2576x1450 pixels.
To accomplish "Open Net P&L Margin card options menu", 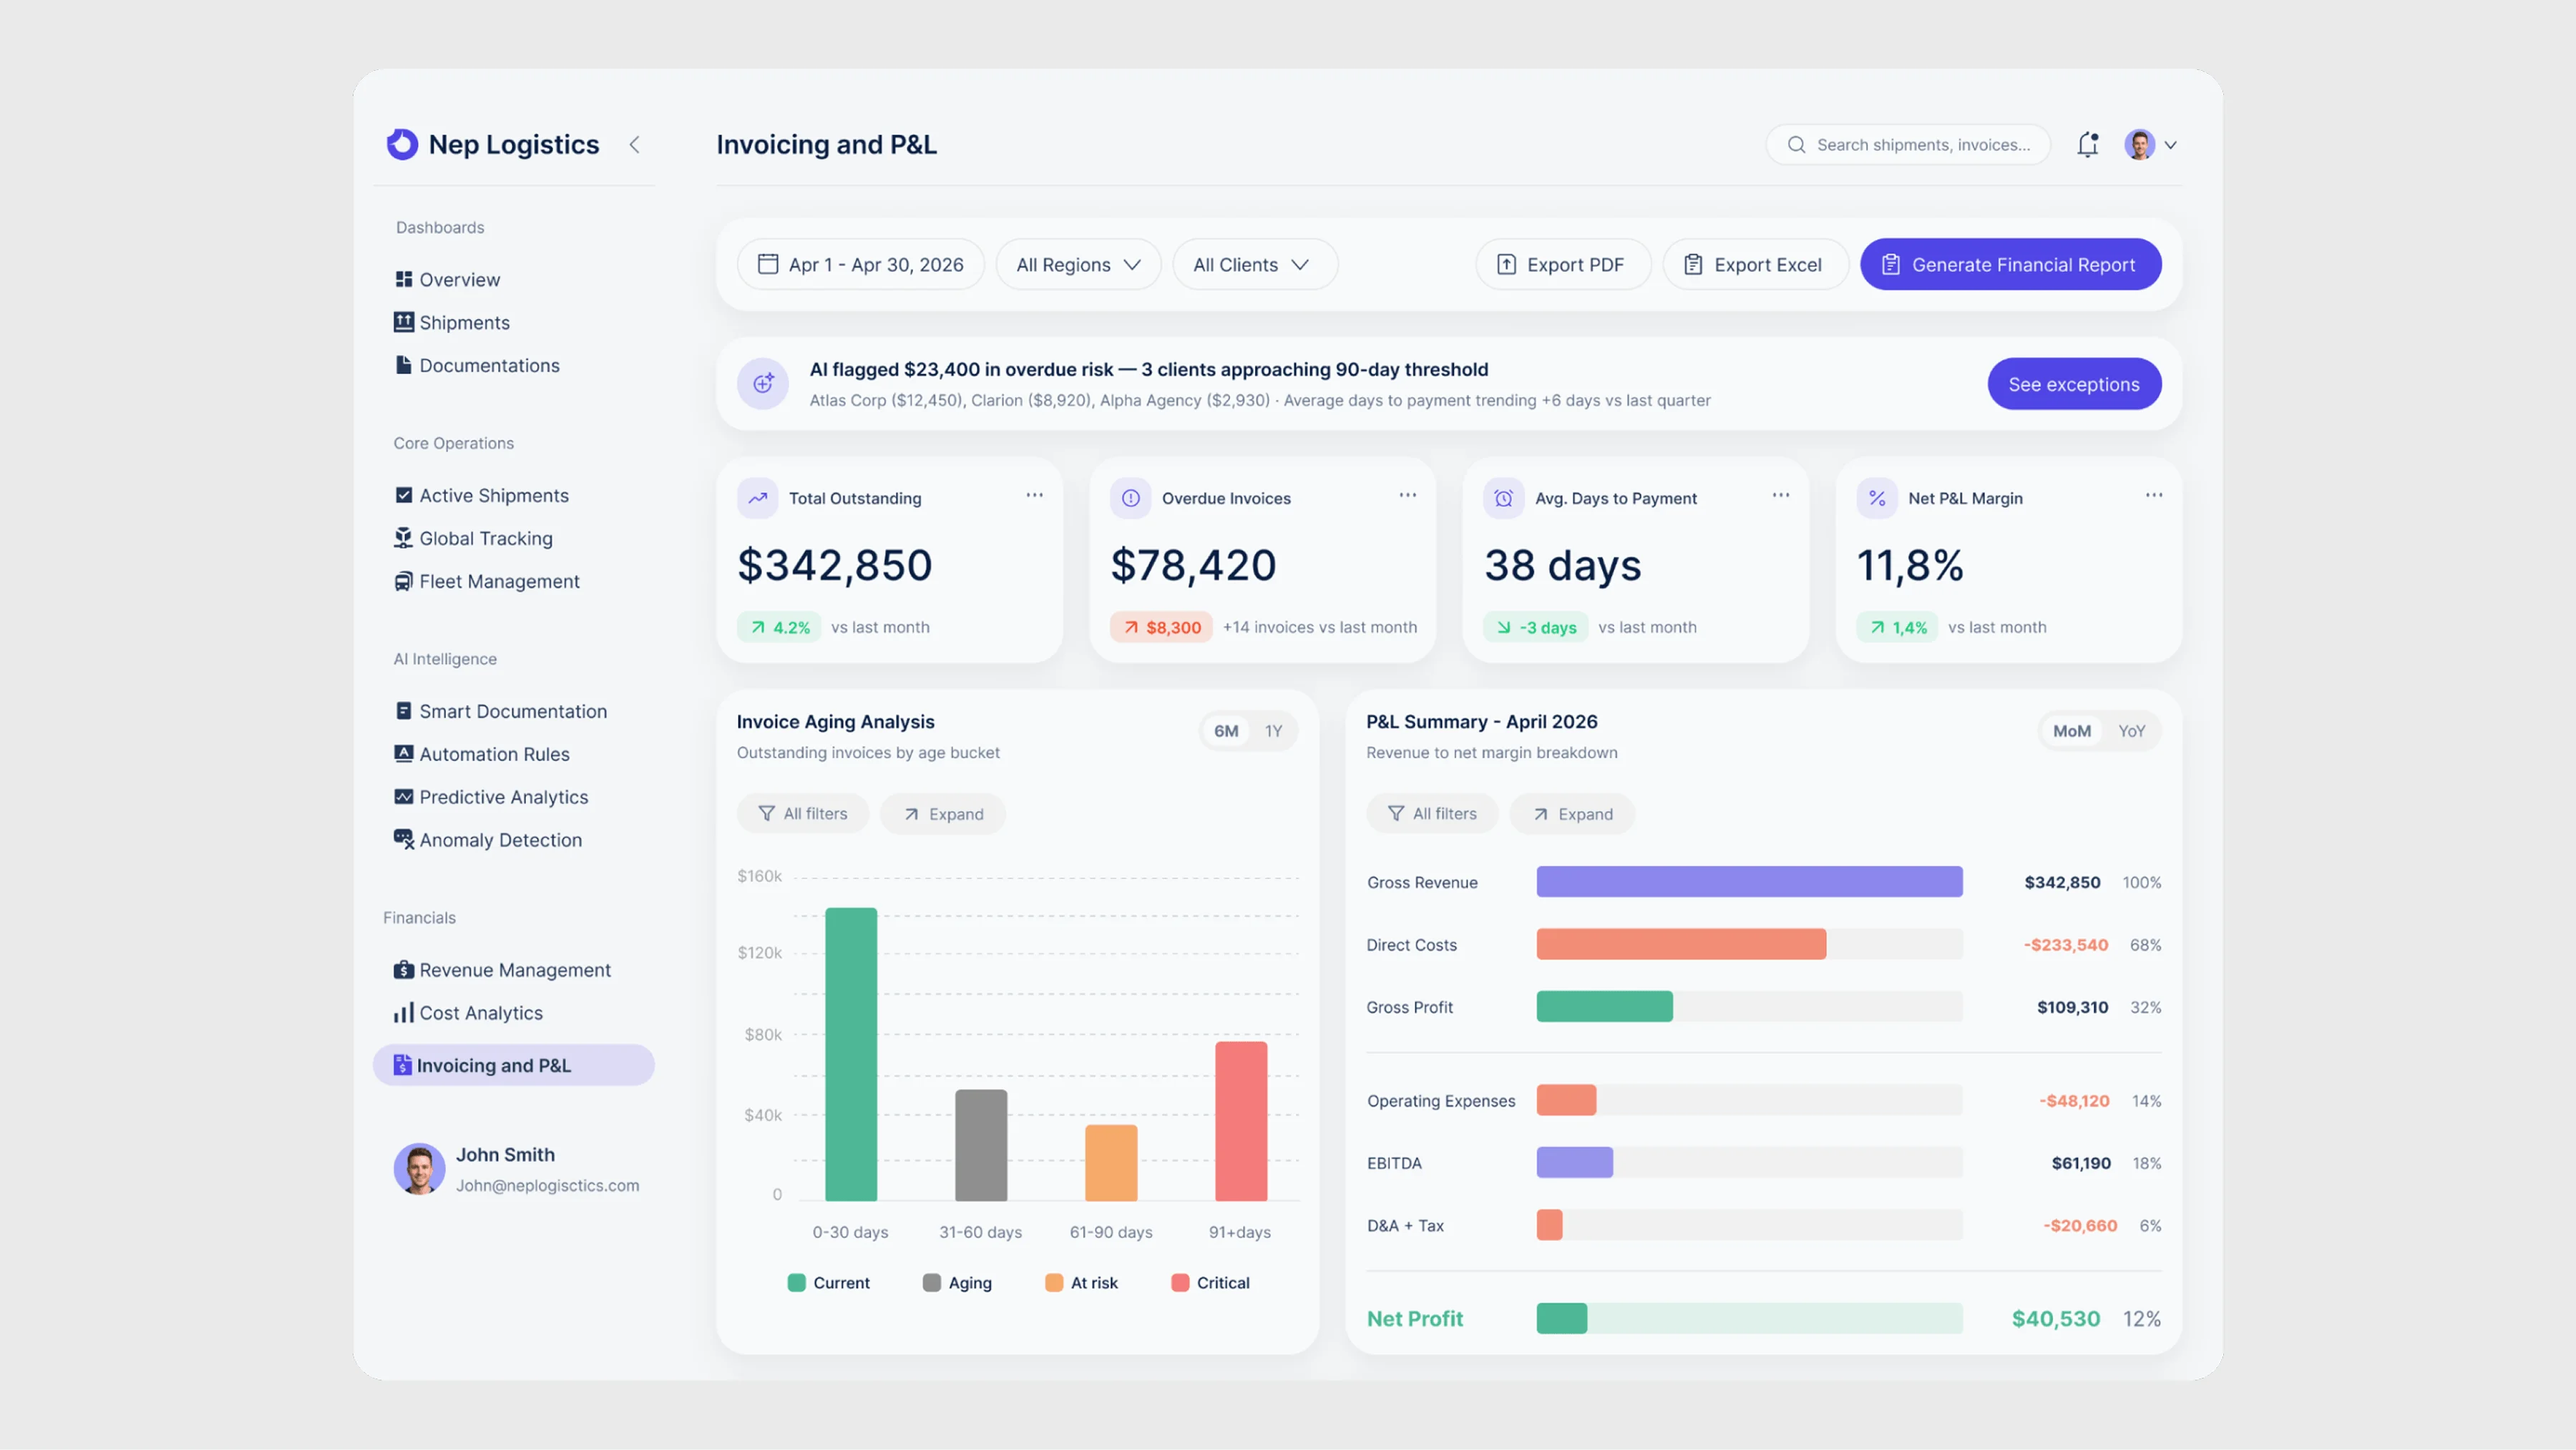I will [2154, 495].
